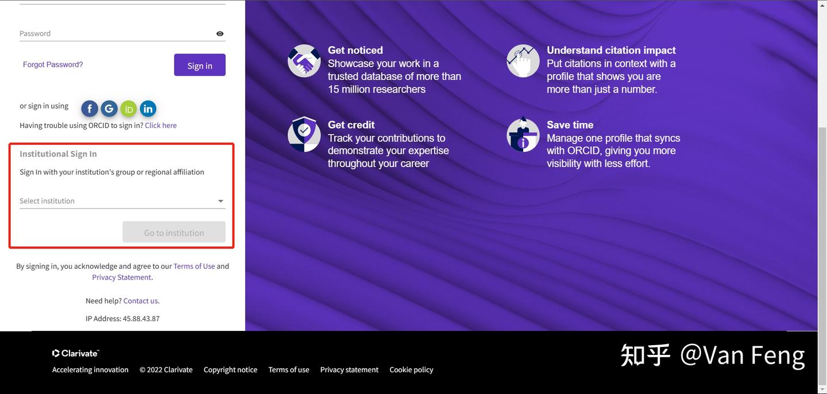Screen dimensions: 827x394
Task: Open Click here ORCID trouble link
Action: pos(161,125)
